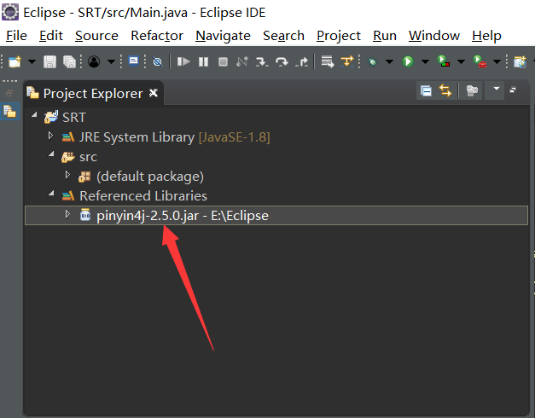
Task: Select the src source folder
Action: coord(88,157)
